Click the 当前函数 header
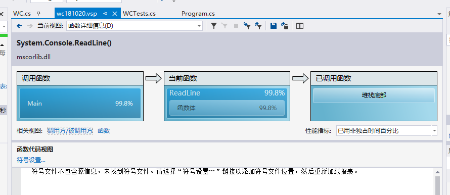450x195 pixels. (227, 78)
